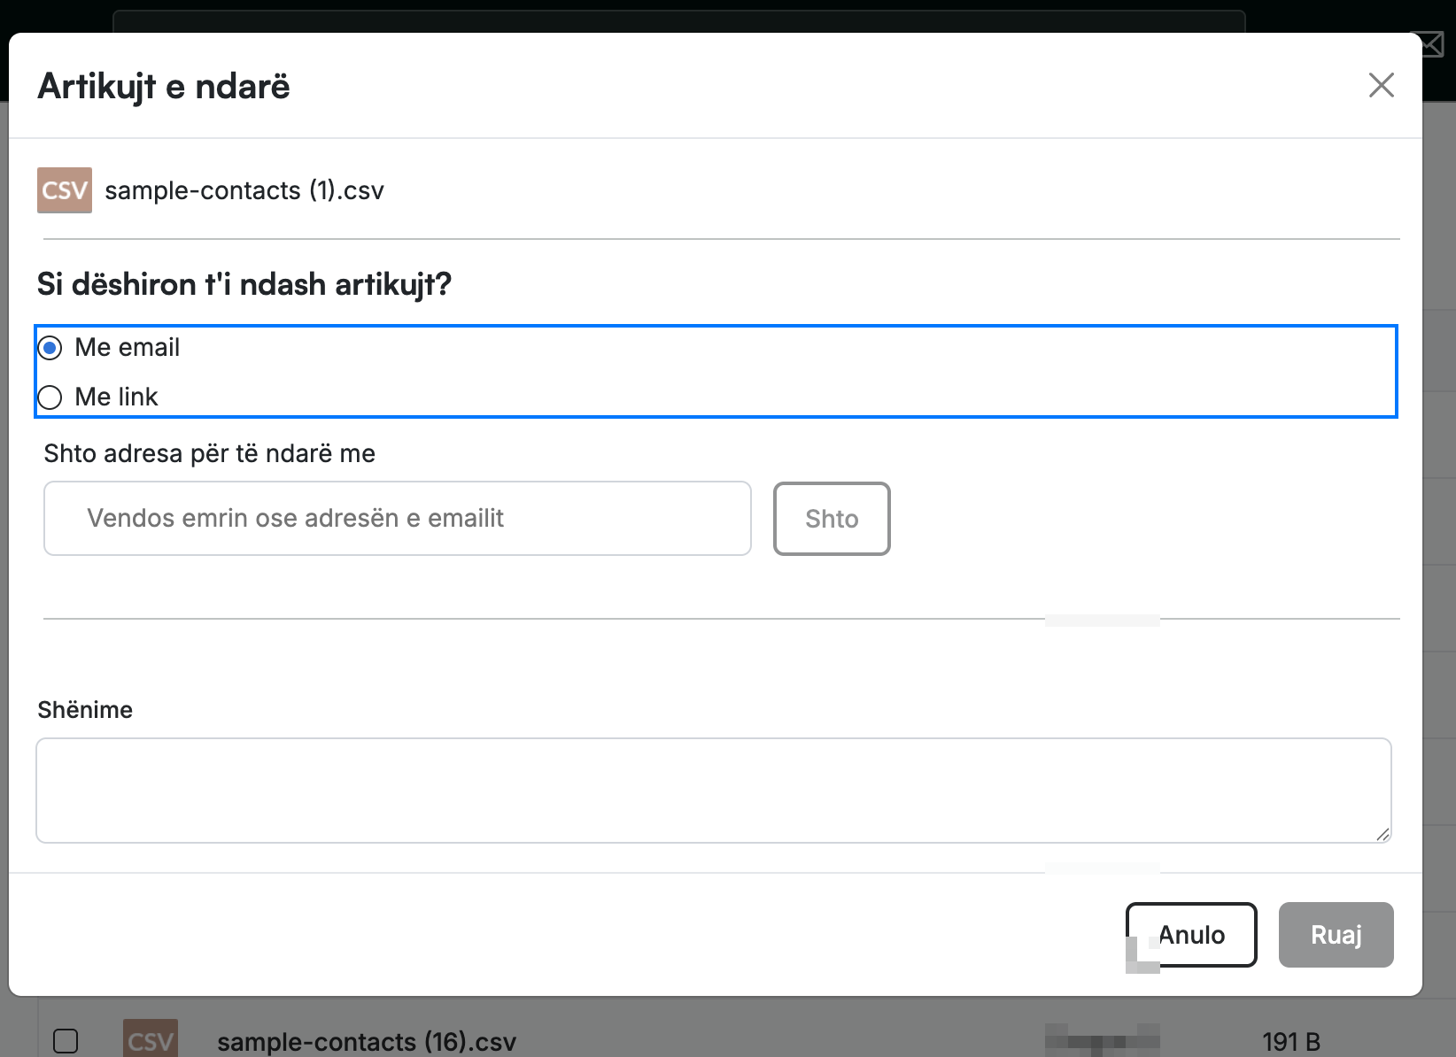The height and width of the screenshot is (1057, 1456).
Task: Click the Shënime label
Action: (x=85, y=710)
